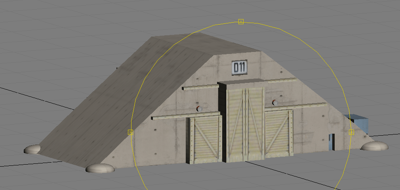The width and height of the screenshot is (400, 190).
Task: Select the right handle on yellow circle gizmo
Action: (x=352, y=132)
